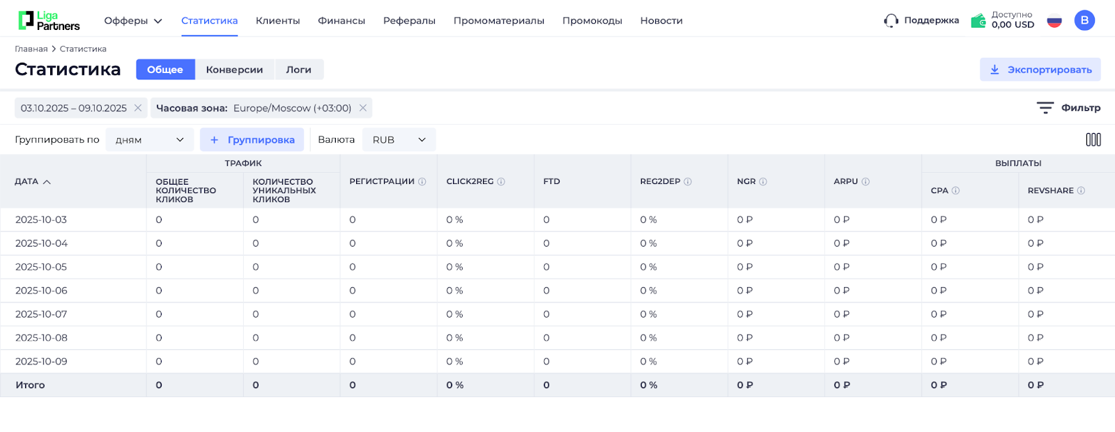
Task: Click the info icon next to NGR
Action: coord(763,182)
